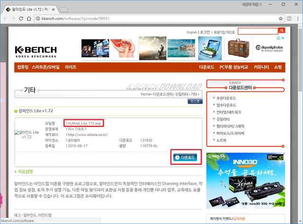Open the 스마트폰/모바일 menu
303x224 pixels.
[45, 67]
